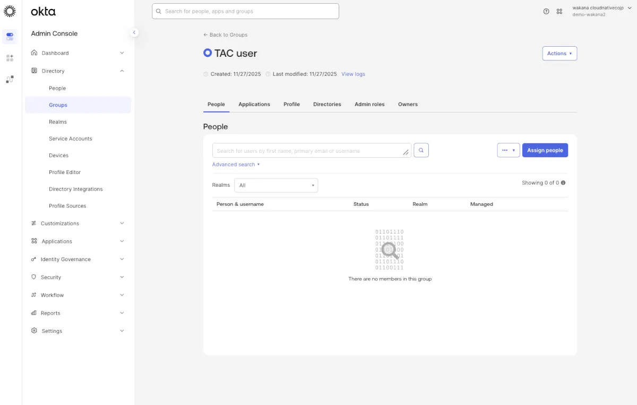The height and width of the screenshot is (405, 637).
Task: Expand the Advanced search option
Action: tap(236, 165)
